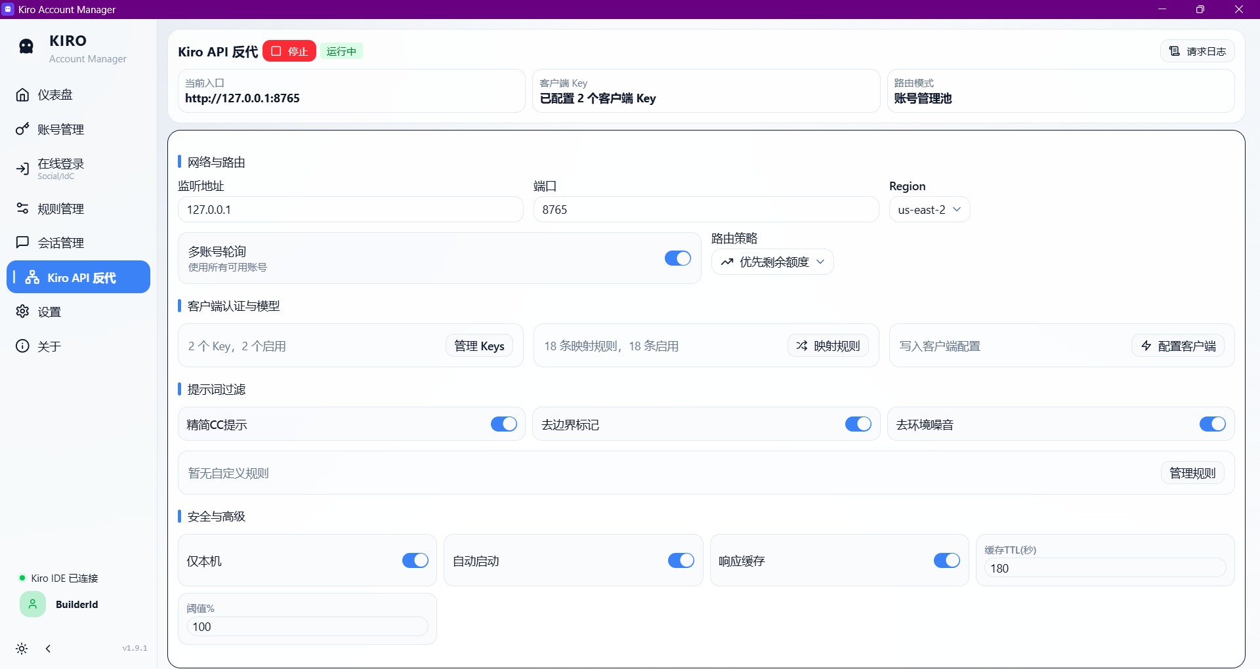Click the Kiro IDE 已连接 status text

[x=64, y=578]
